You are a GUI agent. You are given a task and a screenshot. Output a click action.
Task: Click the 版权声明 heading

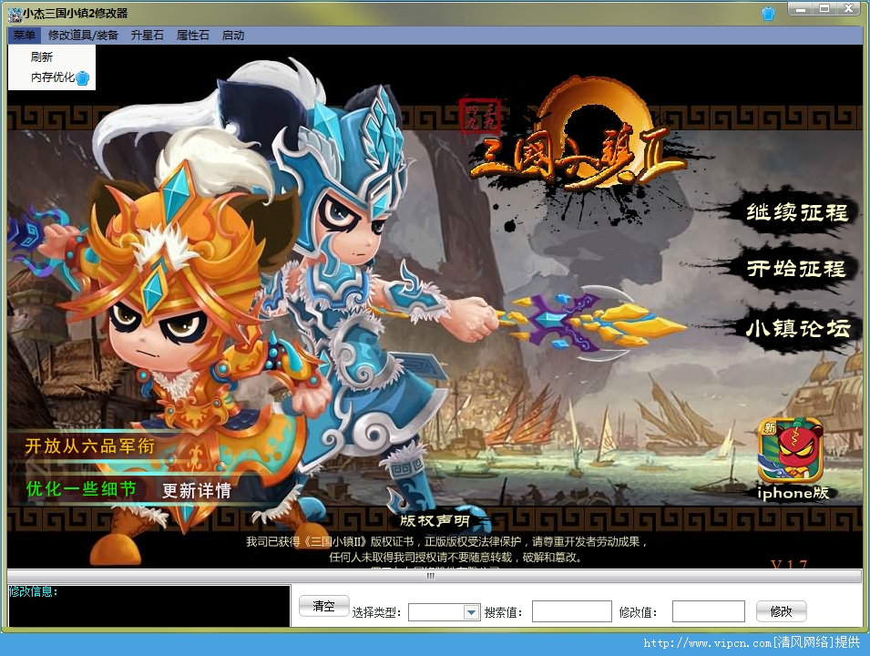pos(435,520)
